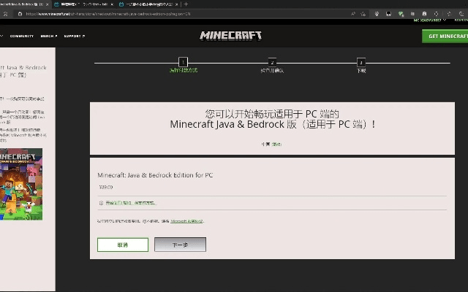Image resolution: width=468 pixels, height=292 pixels.
Task: Click the 取消 cancel button
Action: 123,245
